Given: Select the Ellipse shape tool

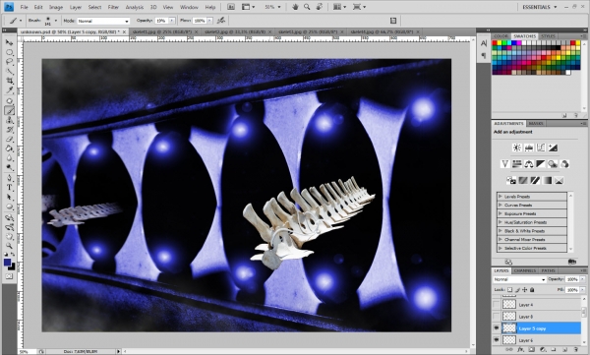Looking at the screenshot, I should click(9, 207).
